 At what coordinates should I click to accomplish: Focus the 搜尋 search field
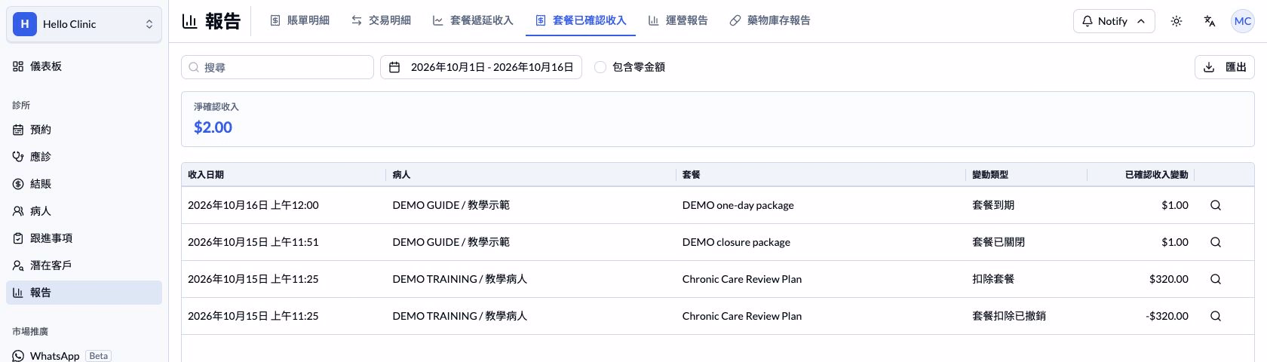click(x=278, y=67)
